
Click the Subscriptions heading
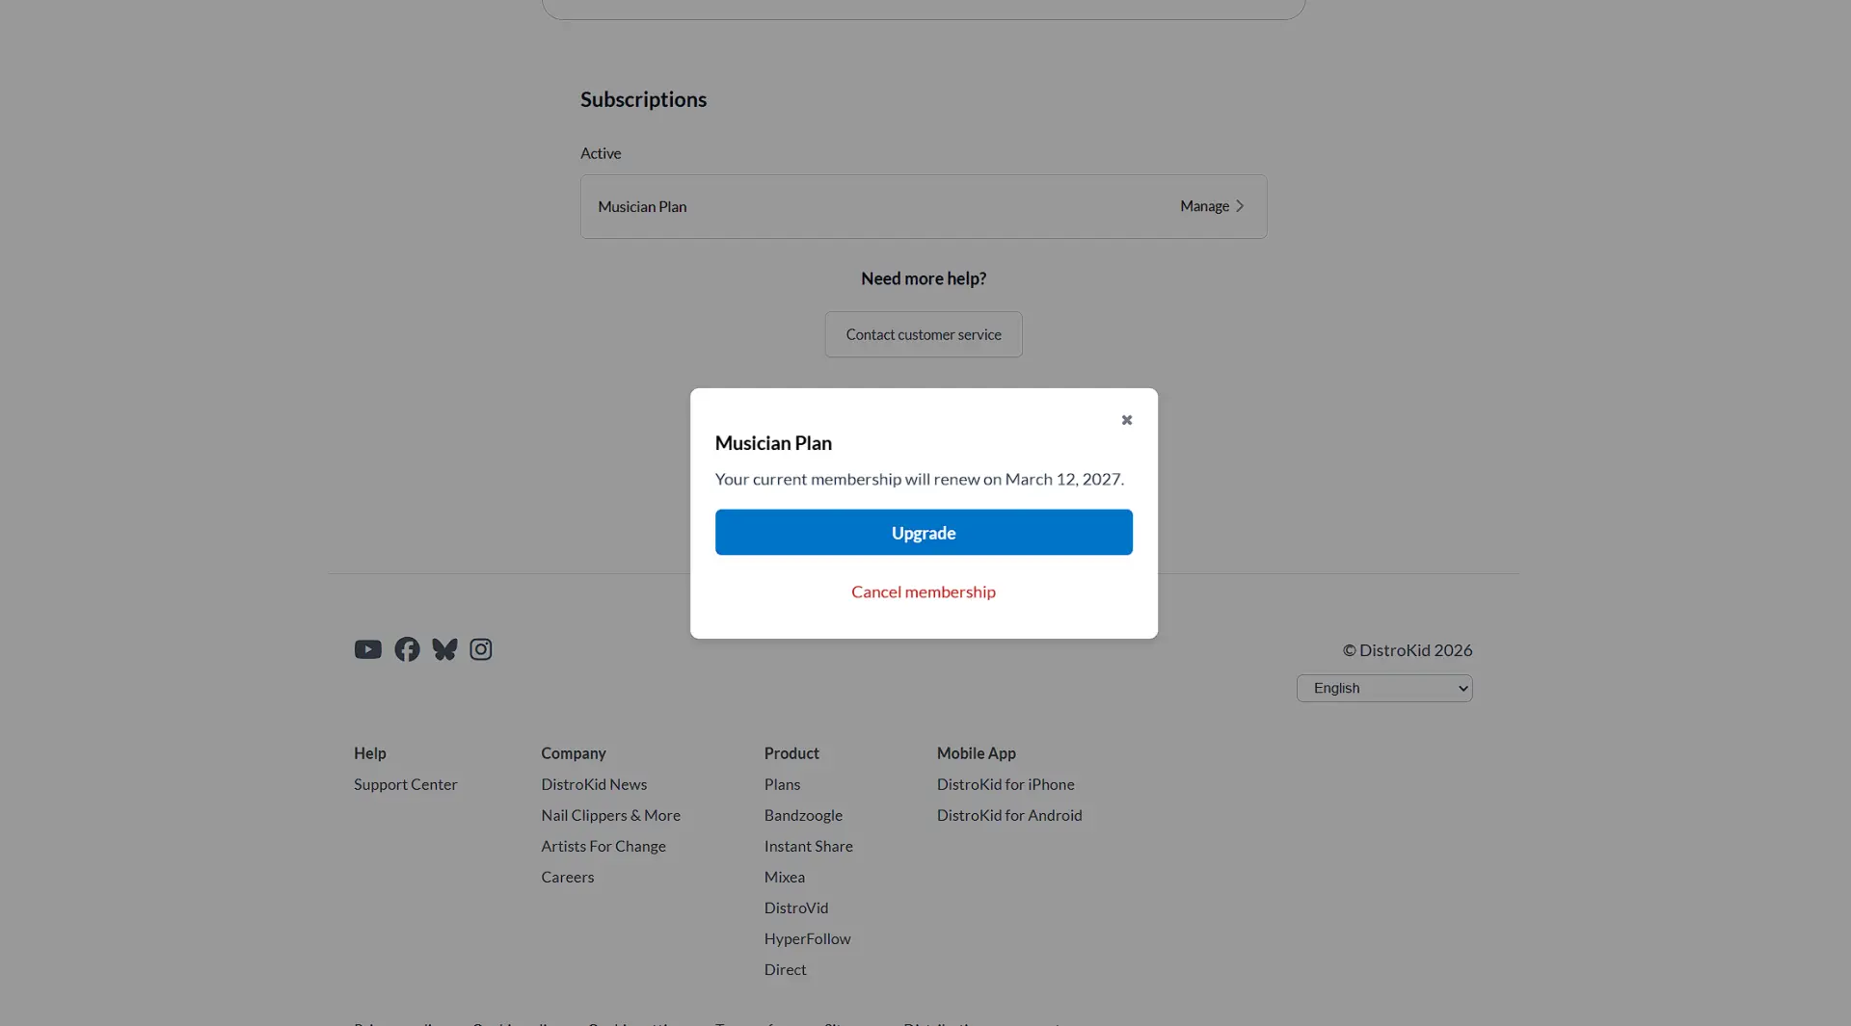(x=643, y=99)
